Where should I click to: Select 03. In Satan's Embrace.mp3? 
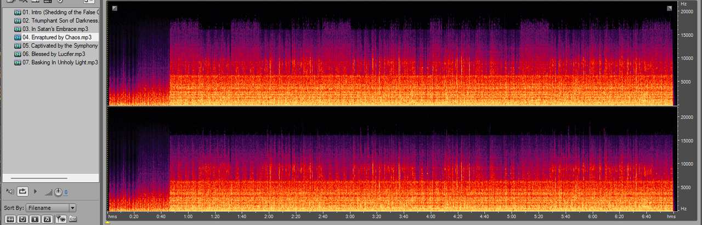(x=51, y=28)
